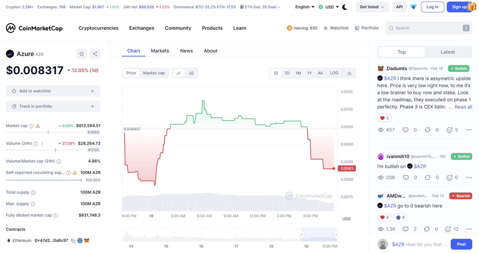
Task: Toggle dark mode moon icon
Action: click(x=345, y=7)
